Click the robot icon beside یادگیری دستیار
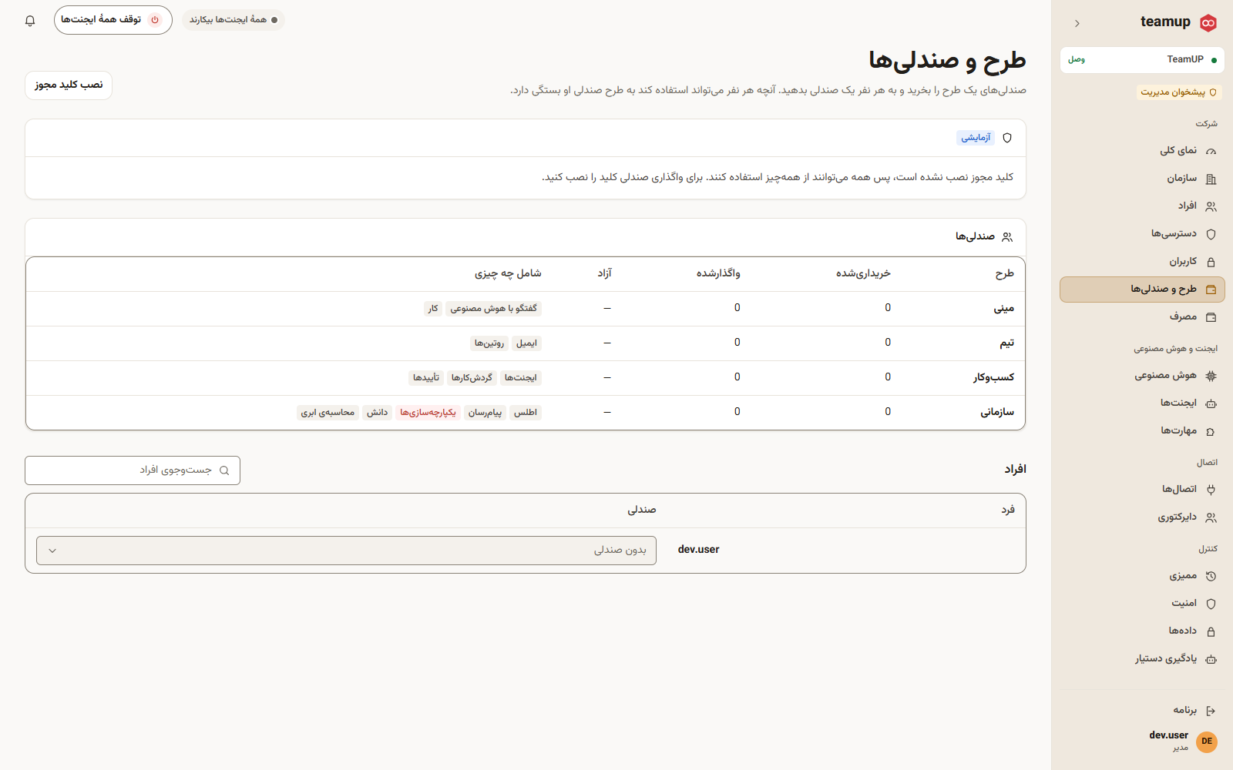This screenshot has height=770, width=1233. pyautogui.click(x=1211, y=659)
